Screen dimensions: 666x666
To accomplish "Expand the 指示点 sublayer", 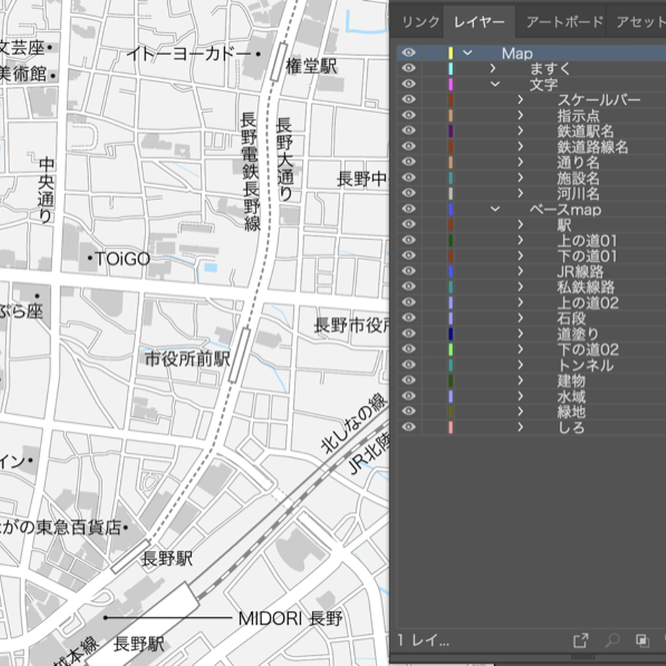I will [520, 115].
